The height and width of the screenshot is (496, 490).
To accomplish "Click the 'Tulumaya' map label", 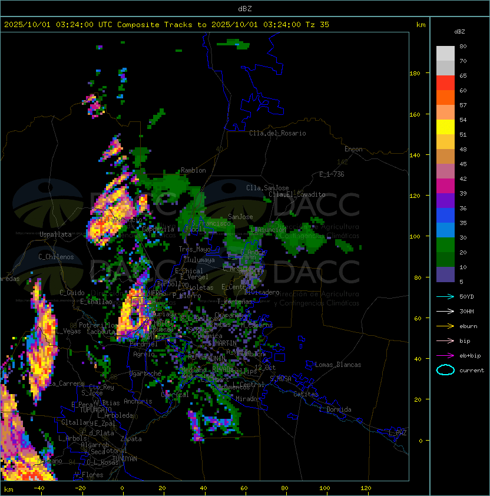I will 201,260.
